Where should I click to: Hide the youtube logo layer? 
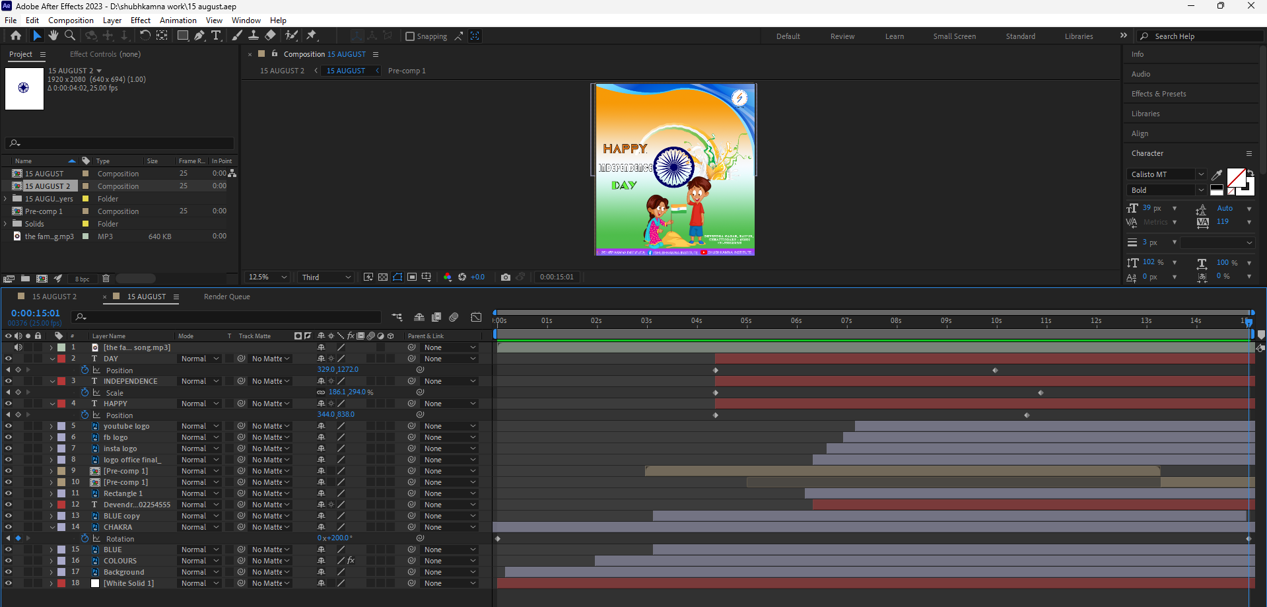click(9, 426)
